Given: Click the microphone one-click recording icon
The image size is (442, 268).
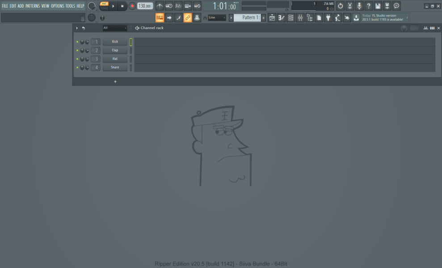Looking at the screenshot, I should coord(359,6).
